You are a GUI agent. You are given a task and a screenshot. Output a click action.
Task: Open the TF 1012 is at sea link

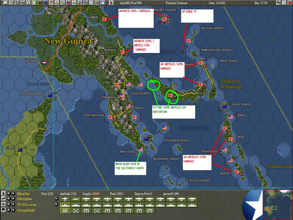tap(27, 205)
